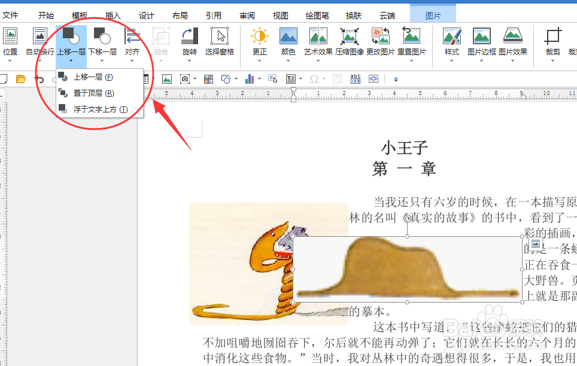The width and height of the screenshot is (577, 366).
Task: Switch to the 引用 tab
Action: pos(214,16)
